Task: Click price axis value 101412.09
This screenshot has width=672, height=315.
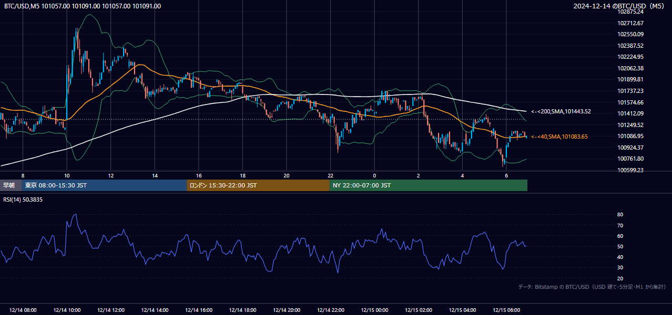Action: pos(630,113)
